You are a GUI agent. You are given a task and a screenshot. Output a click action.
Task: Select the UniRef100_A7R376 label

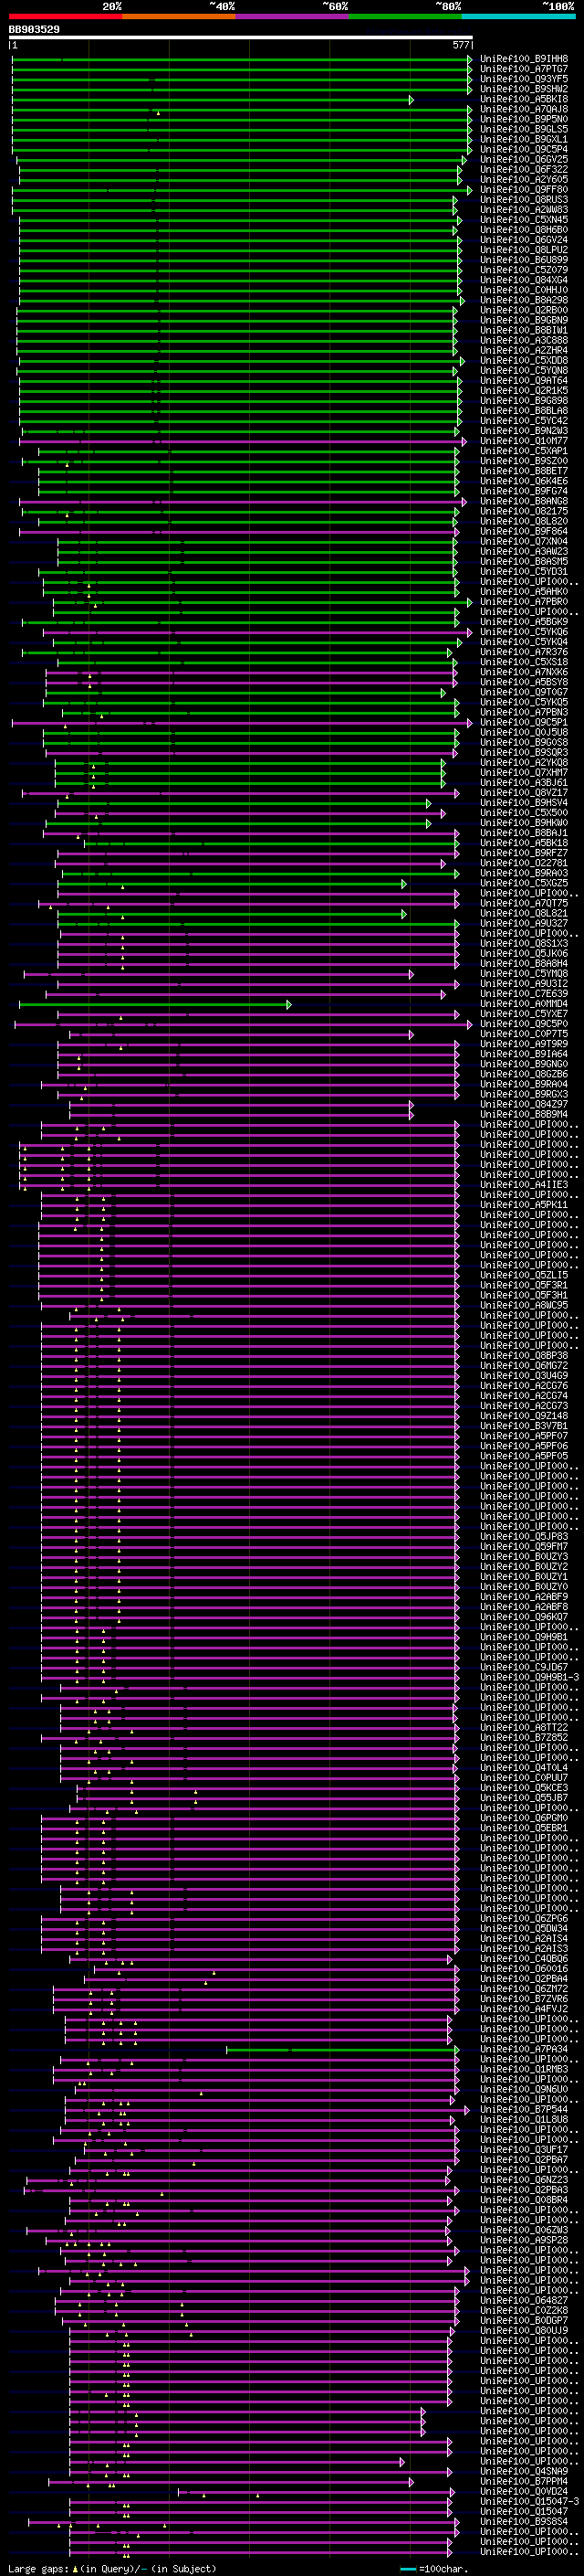pyautogui.click(x=524, y=652)
